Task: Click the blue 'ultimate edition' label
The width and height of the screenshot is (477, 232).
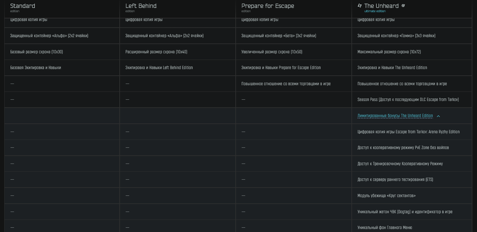Action: coord(375,11)
